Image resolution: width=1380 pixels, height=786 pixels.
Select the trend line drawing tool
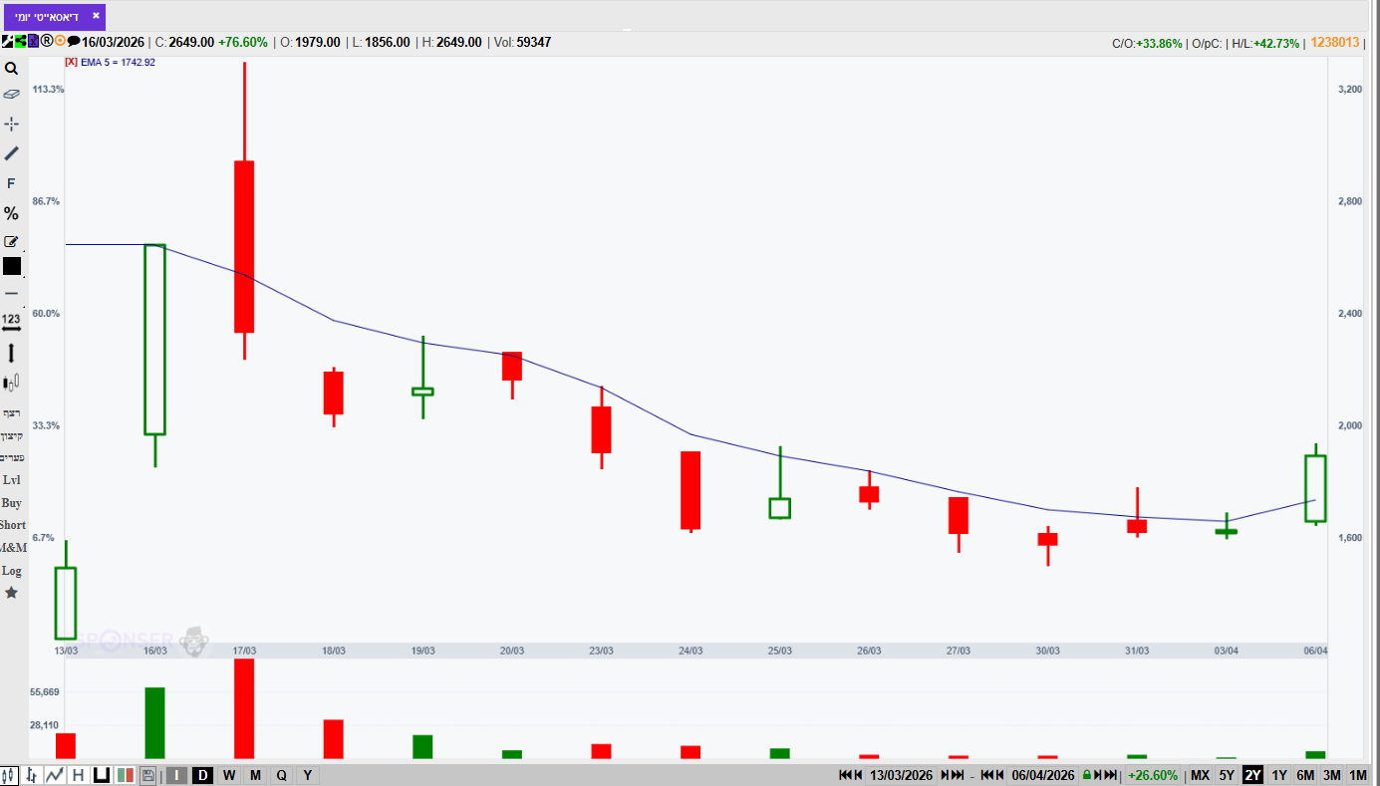(x=11, y=153)
